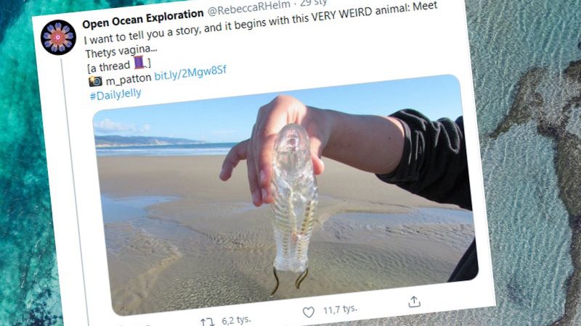Click the thread spool emoji
Screen dimensions: 581x326
[139, 64]
